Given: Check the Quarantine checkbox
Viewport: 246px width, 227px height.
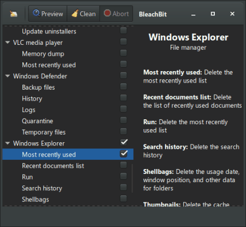Looking at the screenshot, I should click(124, 120).
